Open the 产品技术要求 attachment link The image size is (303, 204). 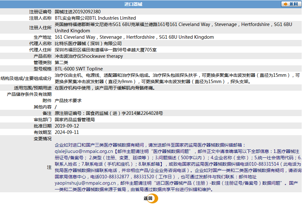[x=68, y=101]
